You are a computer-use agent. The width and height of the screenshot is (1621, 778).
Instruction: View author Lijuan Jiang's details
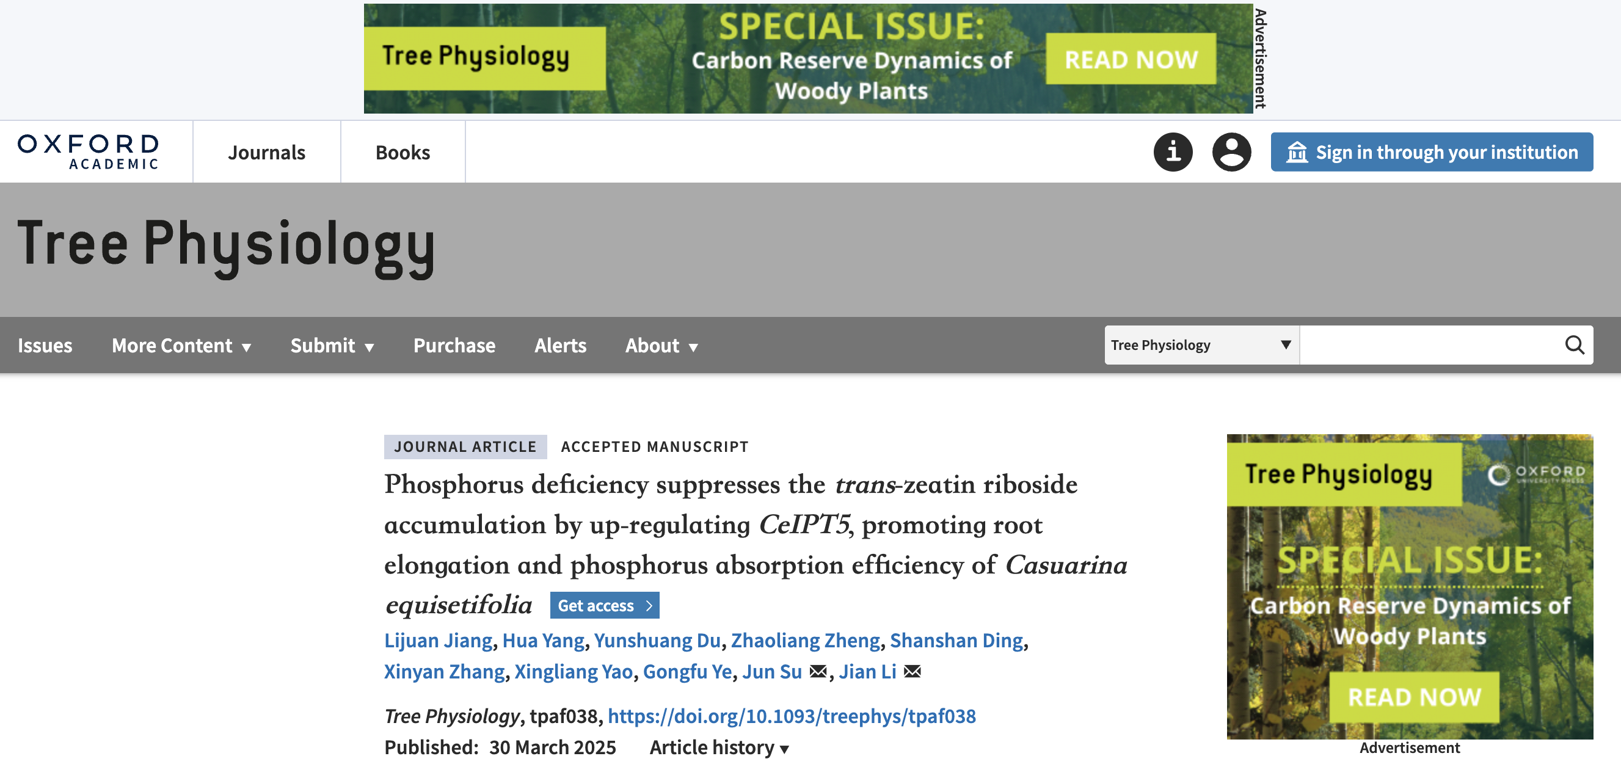(x=438, y=640)
